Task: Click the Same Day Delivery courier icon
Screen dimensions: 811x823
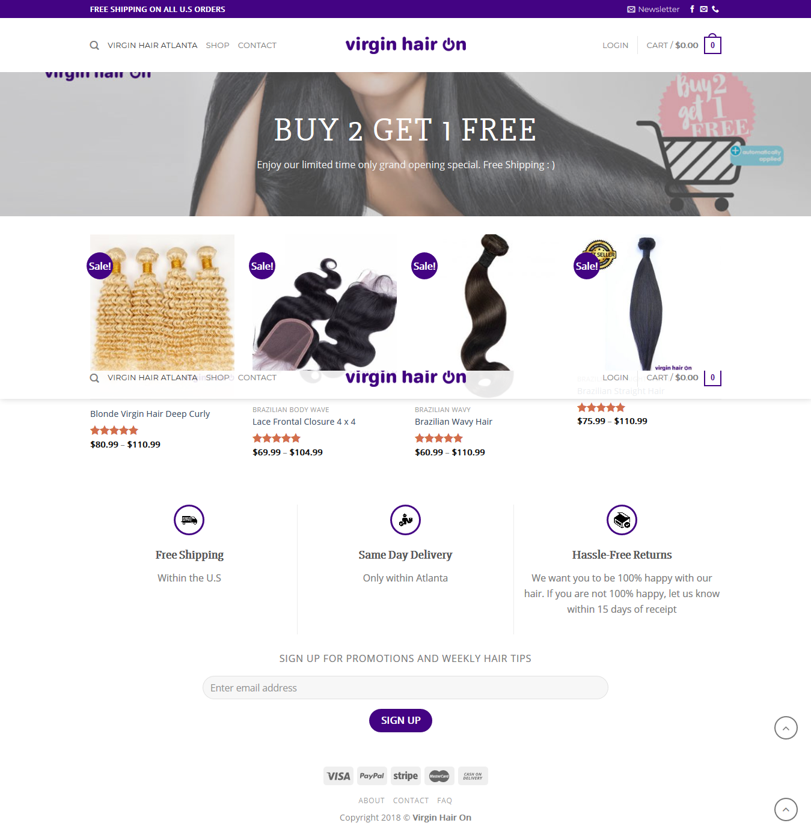Action: [x=405, y=520]
